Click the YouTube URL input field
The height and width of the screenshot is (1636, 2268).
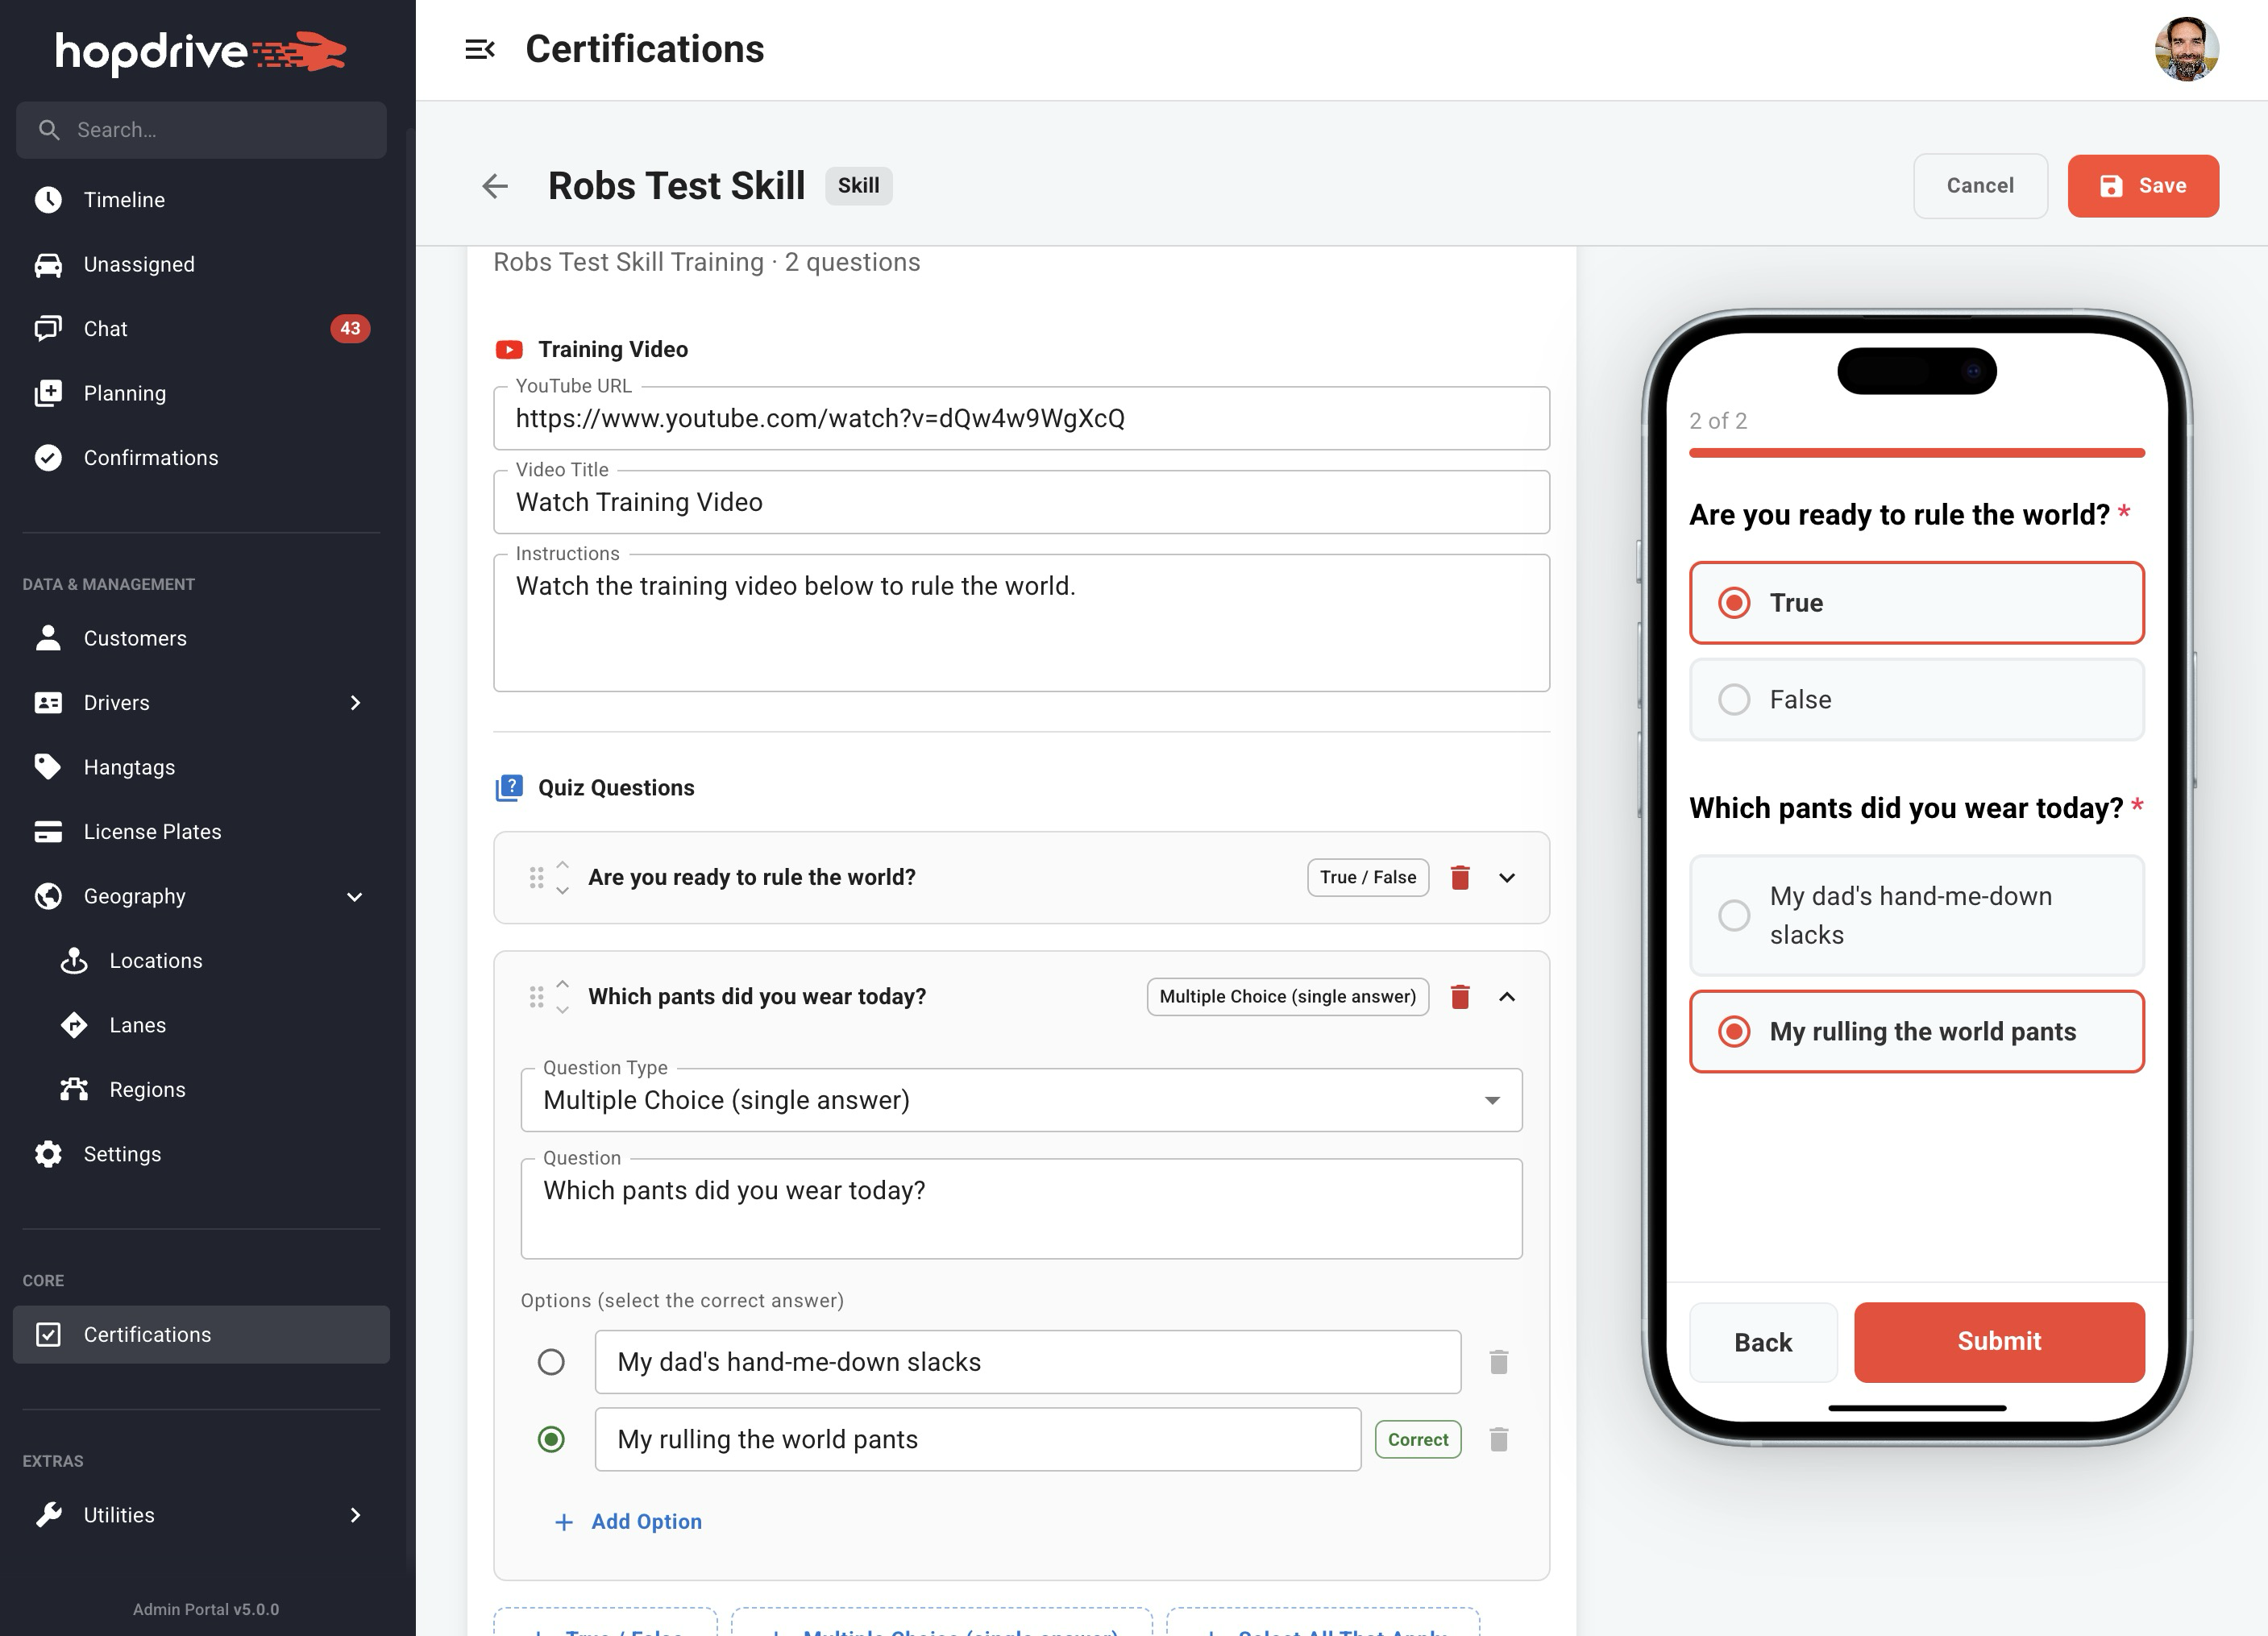[x=1020, y=418]
